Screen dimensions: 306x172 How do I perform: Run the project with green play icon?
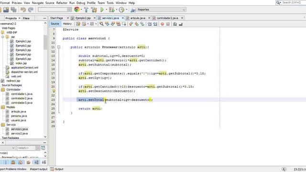click(x=102, y=10)
